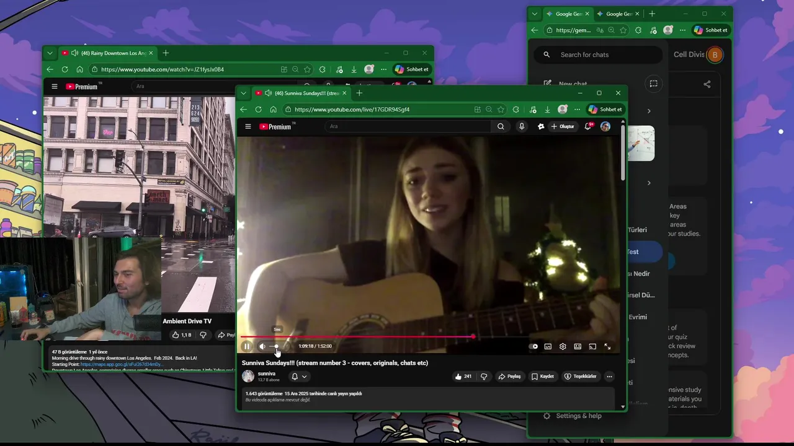Click the share icon in Gemini

pos(707,84)
